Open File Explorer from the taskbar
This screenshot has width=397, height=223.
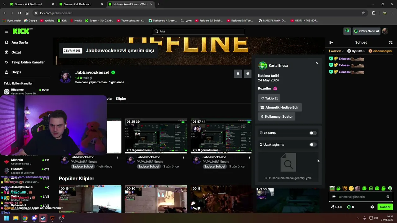pos(16,218)
